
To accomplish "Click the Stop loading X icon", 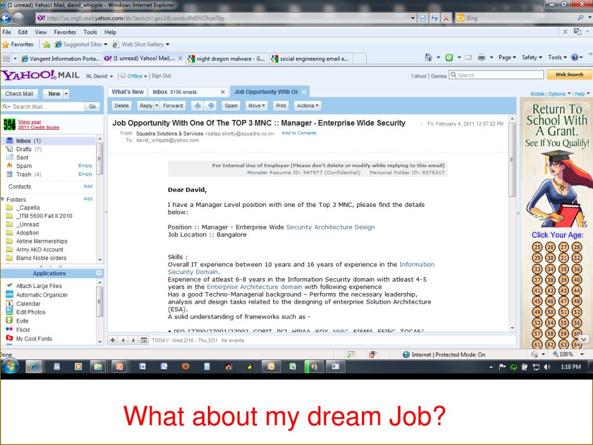I will [x=446, y=18].
